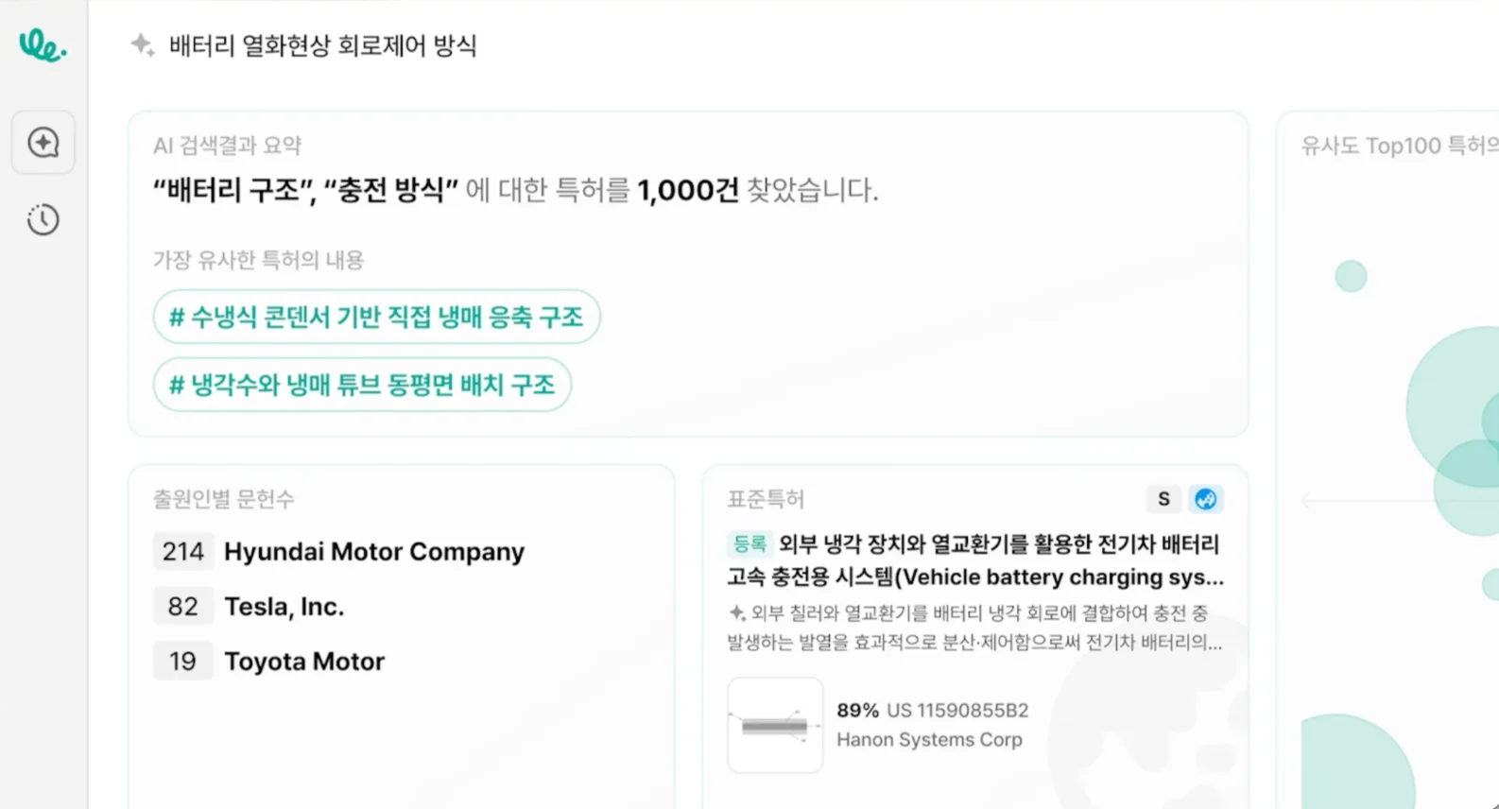Select the 수냉식 콘덴서 기반 직접 냉매 응축 구조 tag
This screenshot has height=809, width=1499.
376,317
